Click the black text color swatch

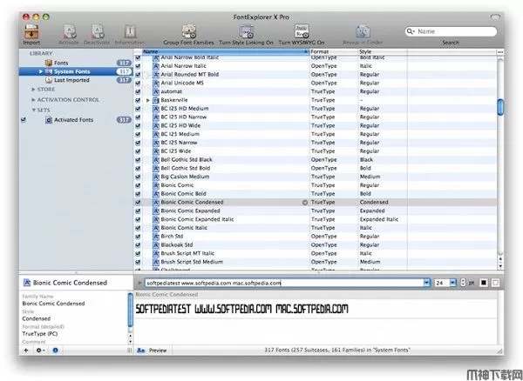point(483,283)
